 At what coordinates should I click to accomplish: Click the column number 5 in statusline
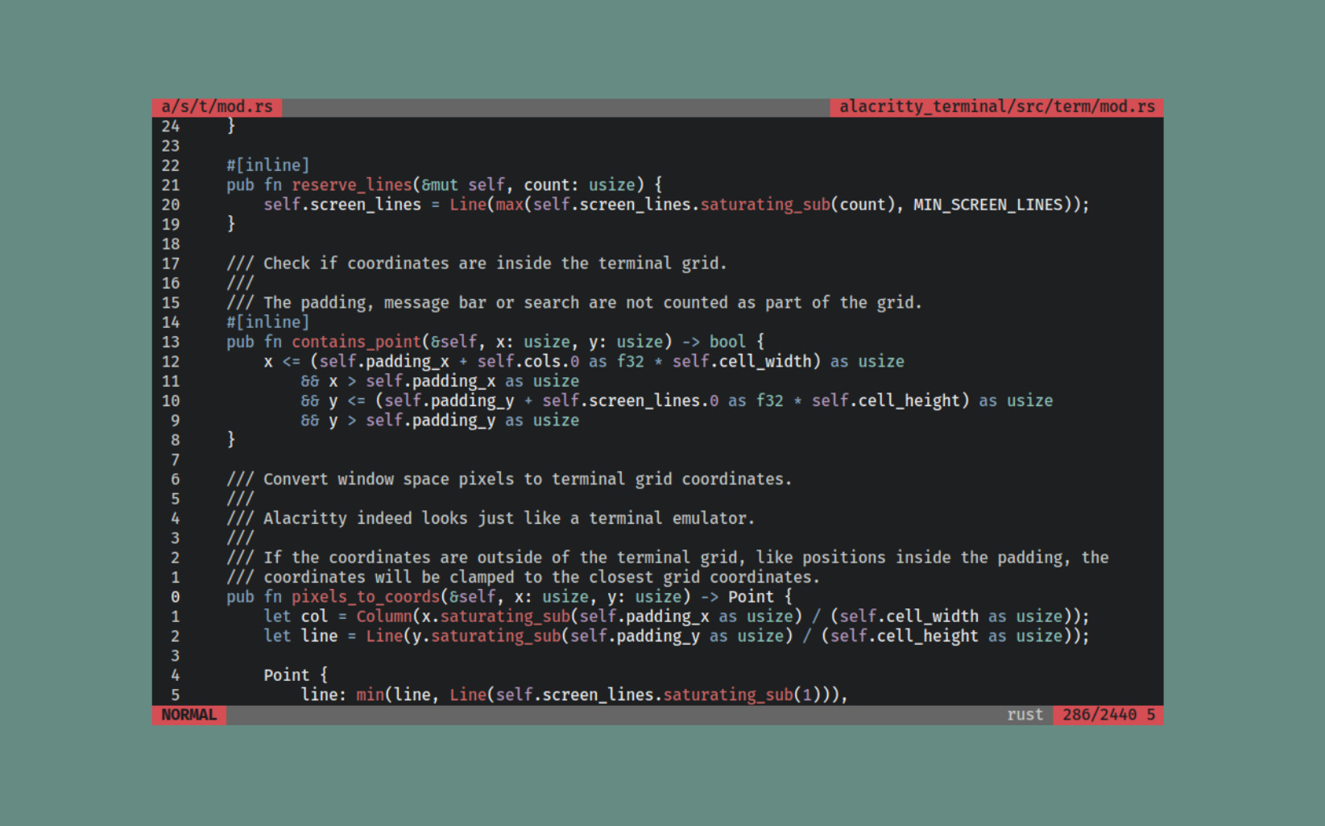(1151, 715)
